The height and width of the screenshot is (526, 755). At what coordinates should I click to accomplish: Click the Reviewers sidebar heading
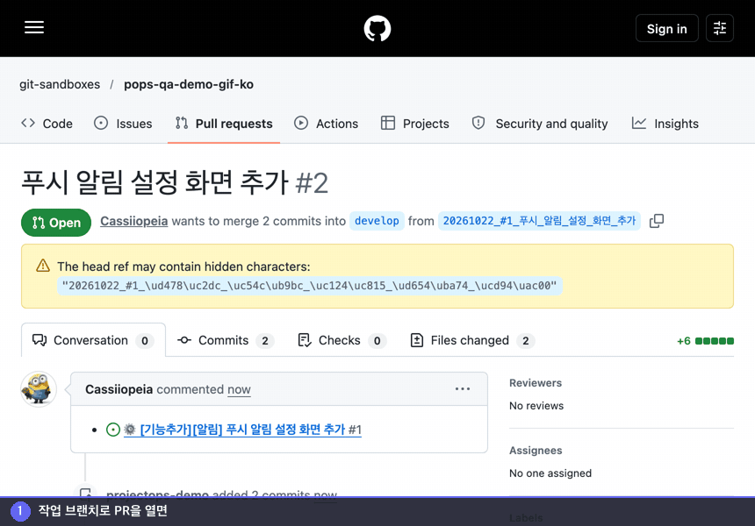[x=536, y=383]
